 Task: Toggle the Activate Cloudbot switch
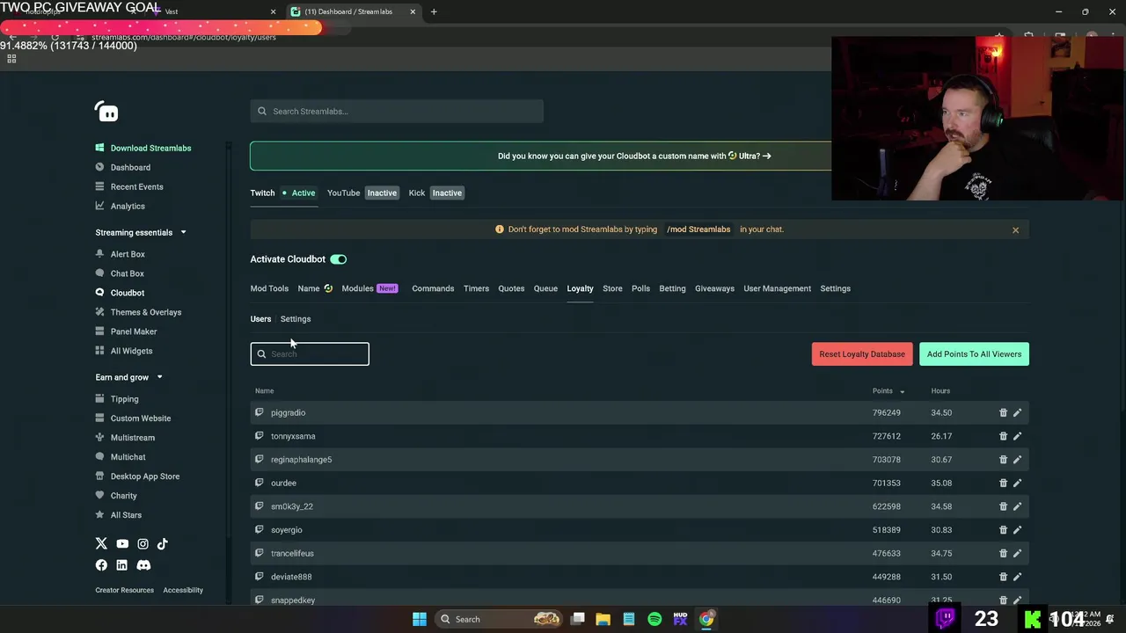click(x=339, y=259)
